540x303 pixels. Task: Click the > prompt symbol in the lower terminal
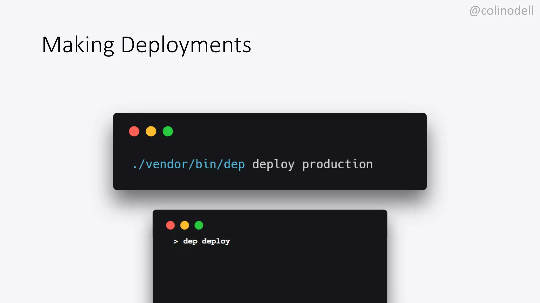coord(176,241)
